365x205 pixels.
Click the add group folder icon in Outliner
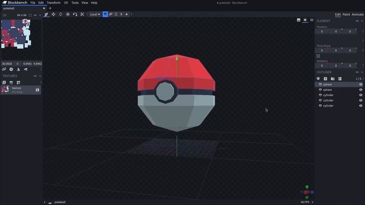pyautogui.click(x=332, y=79)
